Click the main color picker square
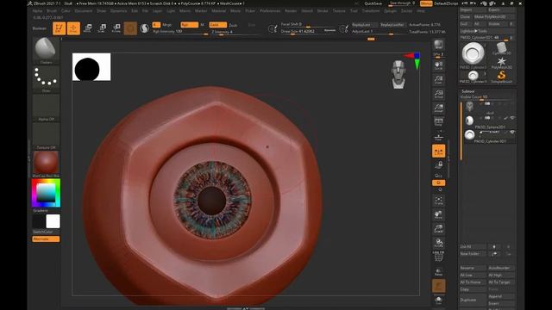Viewport: 552px width, 310px height. coord(46,193)
